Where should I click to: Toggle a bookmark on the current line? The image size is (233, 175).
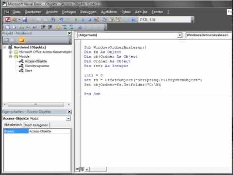click(80, 27)
